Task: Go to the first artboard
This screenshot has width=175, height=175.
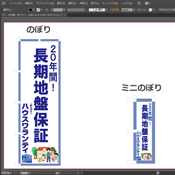Action: click(x=14, y=173)
